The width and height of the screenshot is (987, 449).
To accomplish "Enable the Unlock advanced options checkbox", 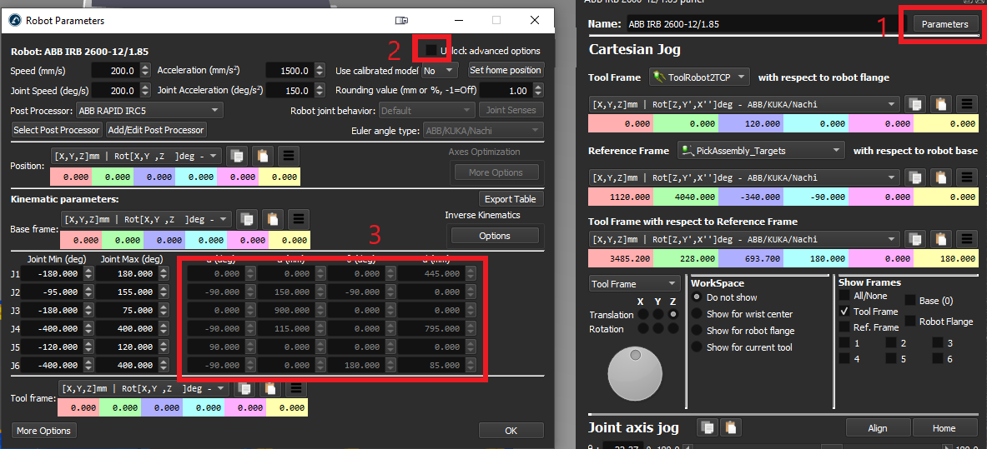I will [x=431, y=51].
